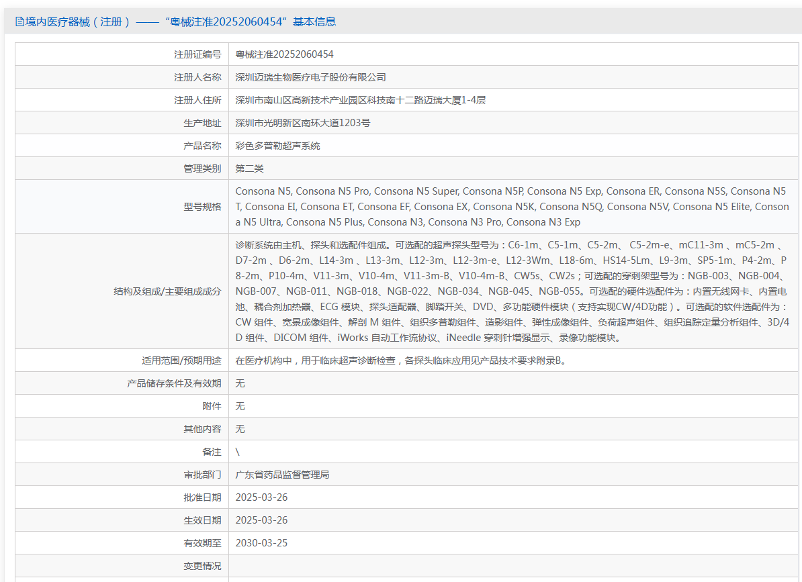
Task: Select the intended use text 在医疗机构中
Action: [401, 360]
